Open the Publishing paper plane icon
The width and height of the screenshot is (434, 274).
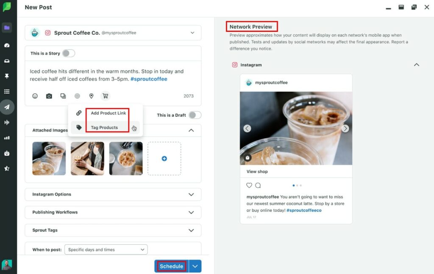coord(7,107)
